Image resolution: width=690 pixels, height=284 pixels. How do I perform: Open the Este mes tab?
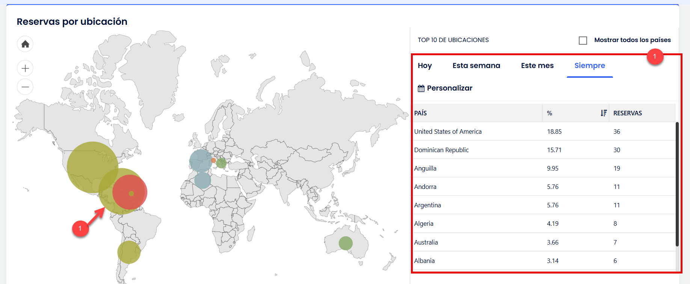(x=537, y=66)
